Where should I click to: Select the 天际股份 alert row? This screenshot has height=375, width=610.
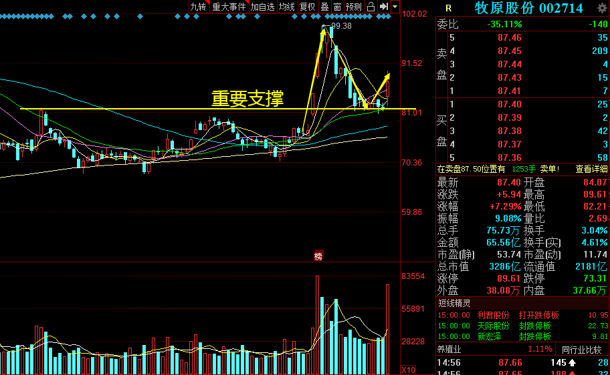(522, 326)
